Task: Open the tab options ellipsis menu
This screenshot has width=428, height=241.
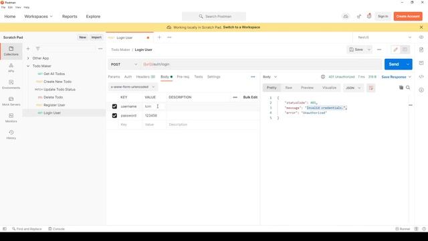Action: tap(169, 37)
